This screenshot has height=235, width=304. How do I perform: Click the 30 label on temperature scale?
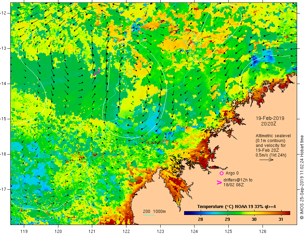point(254,219)
